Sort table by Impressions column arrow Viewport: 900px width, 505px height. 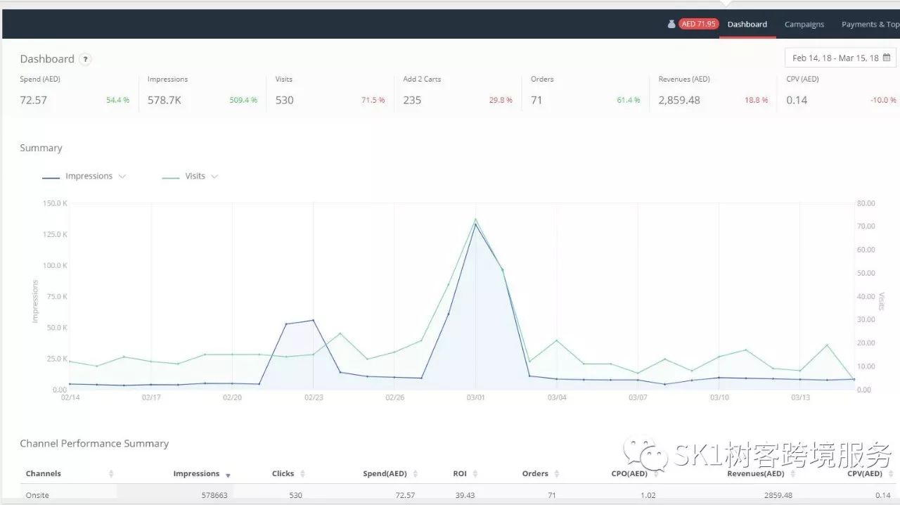click(228, 475)
